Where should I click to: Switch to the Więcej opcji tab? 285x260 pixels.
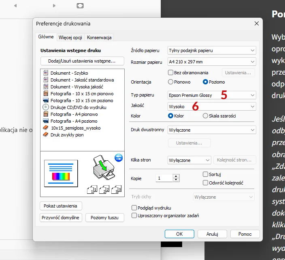70,38
